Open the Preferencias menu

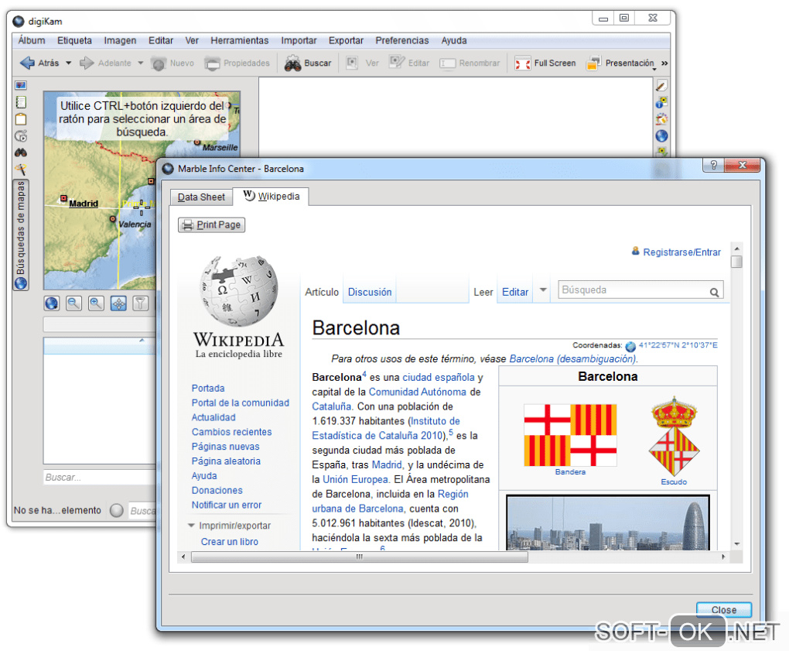pyautogui.click(x=402, y=40)
